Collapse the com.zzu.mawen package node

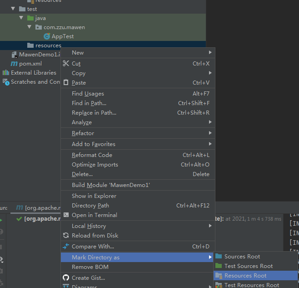[x=30, y=27]
